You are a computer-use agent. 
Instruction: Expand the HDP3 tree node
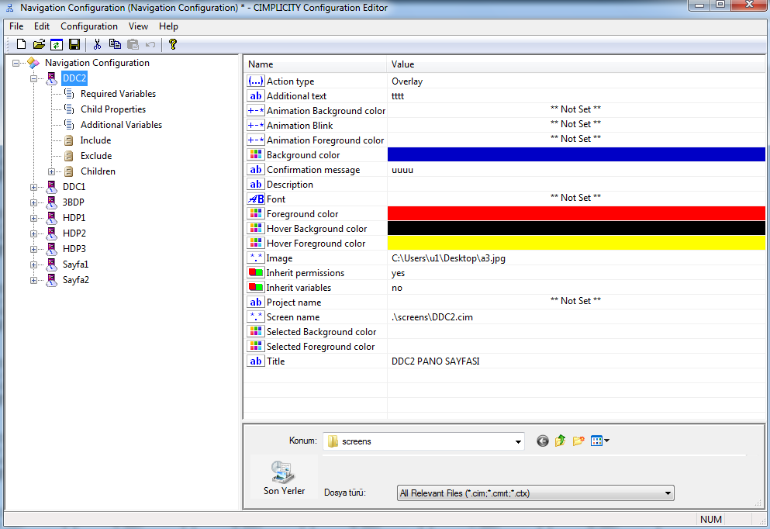33,249
